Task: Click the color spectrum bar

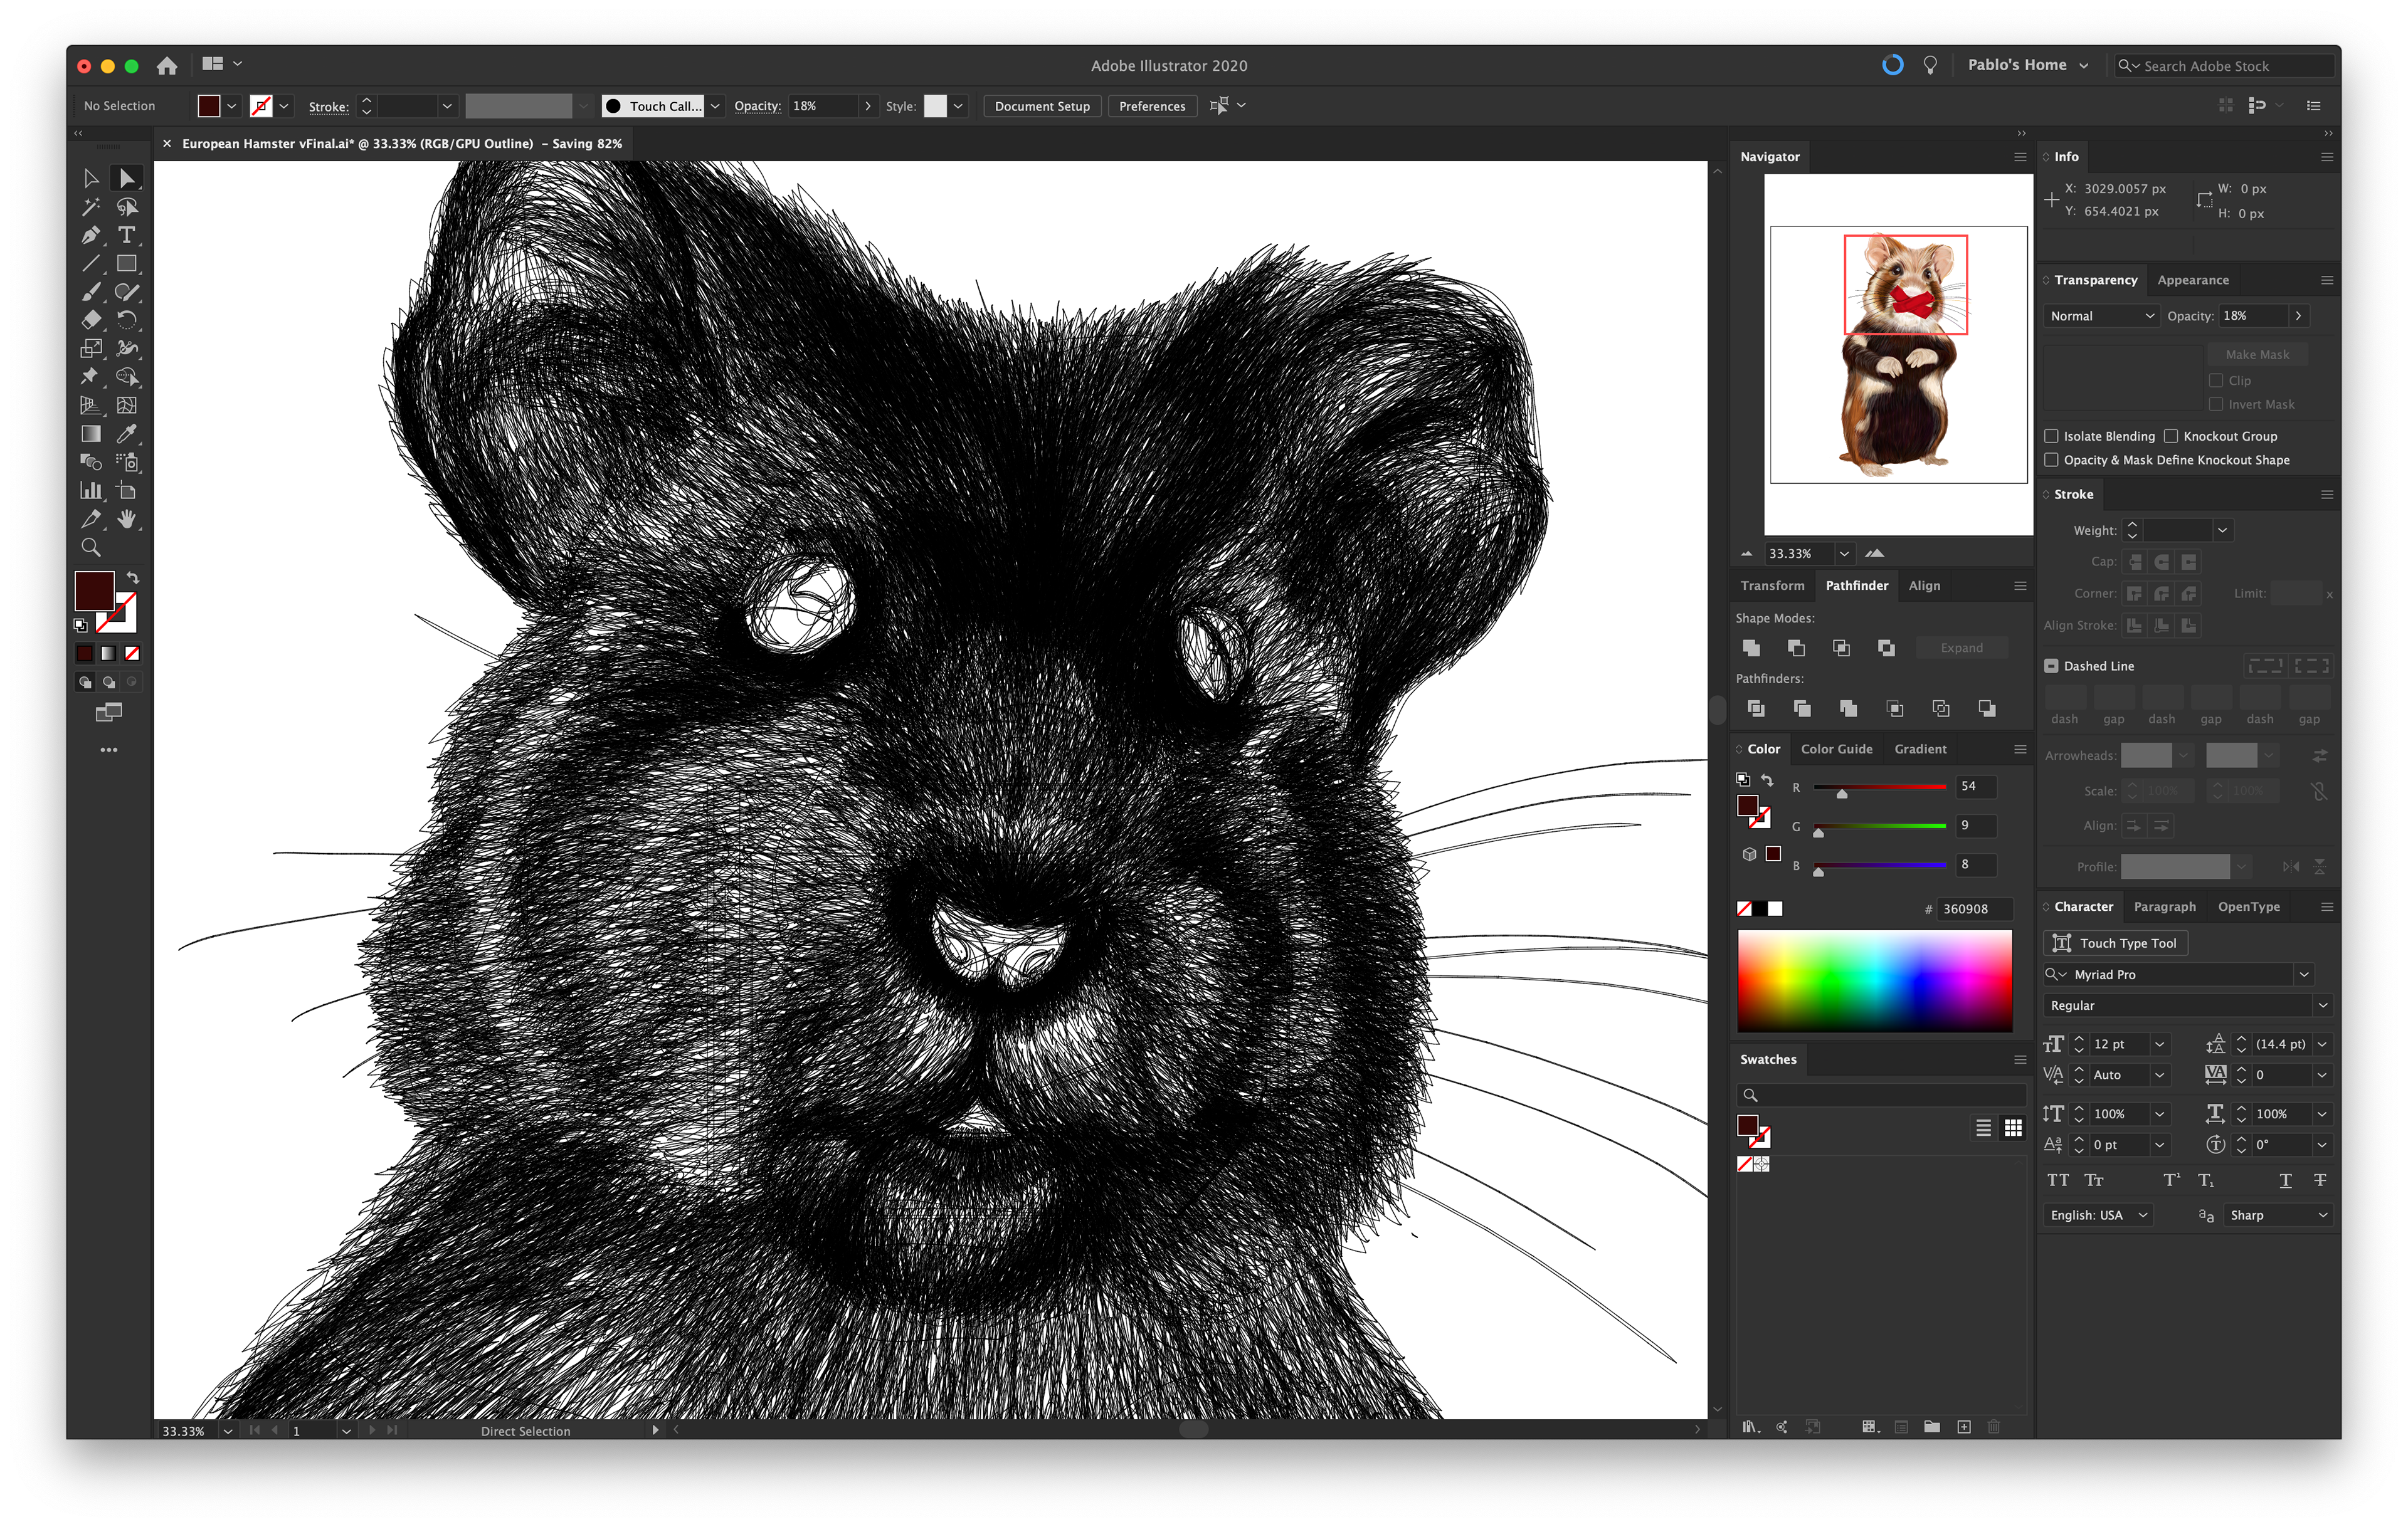Action: (1874, 979)
